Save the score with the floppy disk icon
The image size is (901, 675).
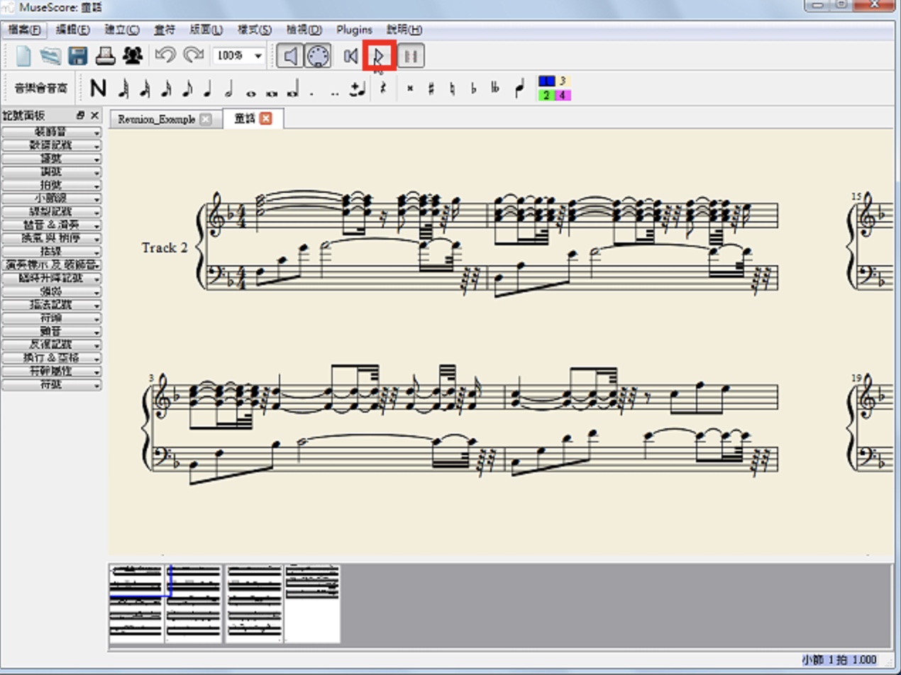77,55
